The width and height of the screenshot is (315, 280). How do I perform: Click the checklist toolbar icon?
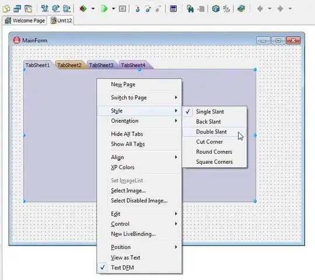click(x=226, y=9)
